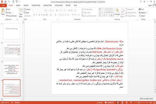Open Shape Outline dropdown
This screenshot has width=156, height=104.
131,13
